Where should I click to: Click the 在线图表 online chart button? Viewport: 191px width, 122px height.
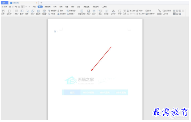tap(62, 14)
